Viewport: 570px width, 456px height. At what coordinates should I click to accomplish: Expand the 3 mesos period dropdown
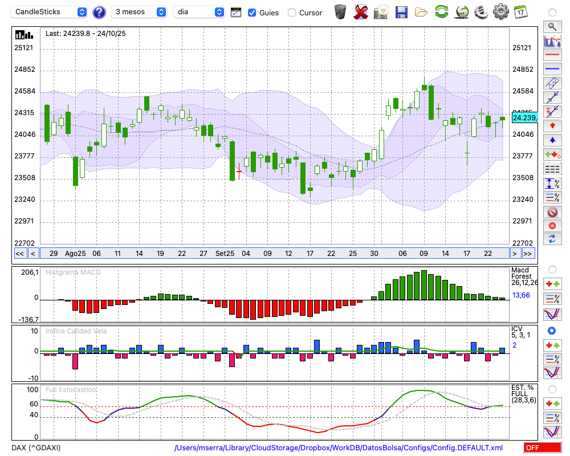[139, 12]
